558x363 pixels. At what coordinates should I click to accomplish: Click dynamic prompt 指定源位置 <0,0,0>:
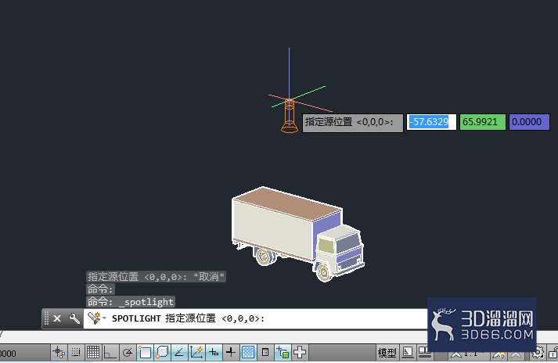point(353,123)
